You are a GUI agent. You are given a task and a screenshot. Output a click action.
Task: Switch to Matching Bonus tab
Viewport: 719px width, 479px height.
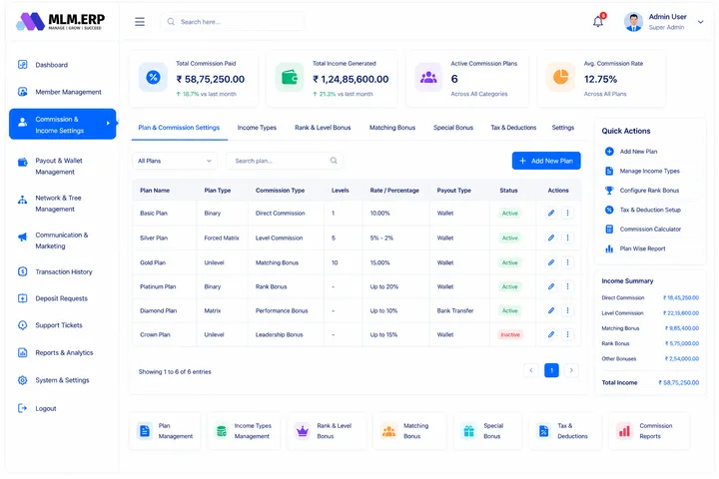[392, 128]
